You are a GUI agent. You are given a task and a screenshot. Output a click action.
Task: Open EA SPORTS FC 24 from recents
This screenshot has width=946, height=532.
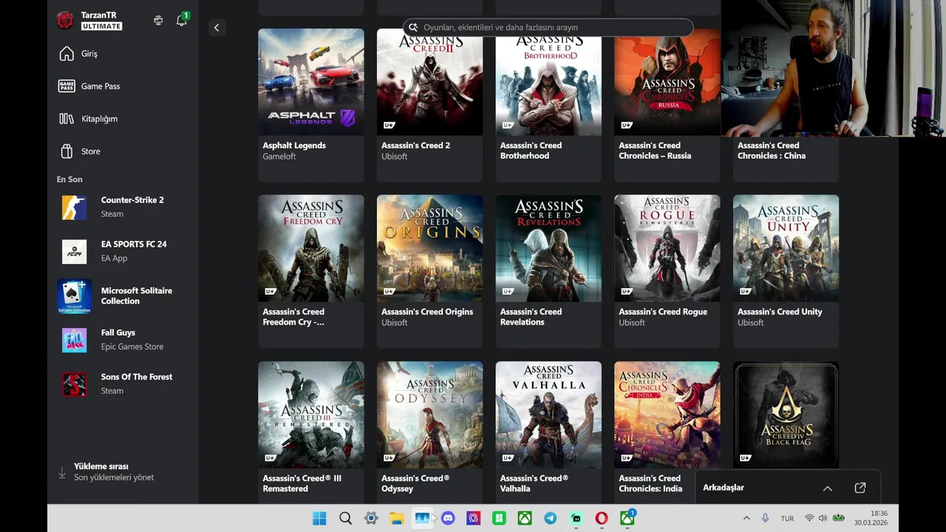coord(123,251)
